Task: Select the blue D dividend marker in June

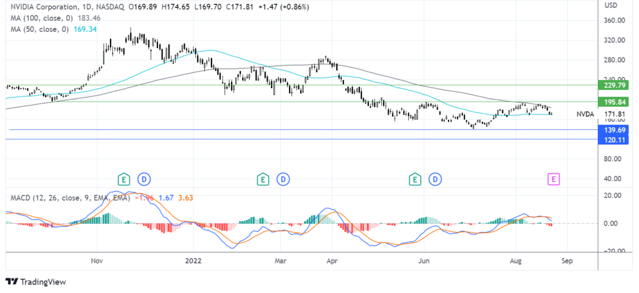Action: [436, 179]
